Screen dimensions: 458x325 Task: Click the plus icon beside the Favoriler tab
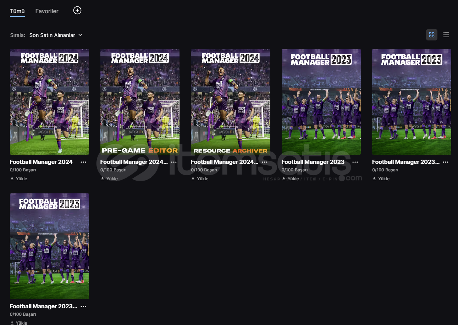[x=77, y=10]
